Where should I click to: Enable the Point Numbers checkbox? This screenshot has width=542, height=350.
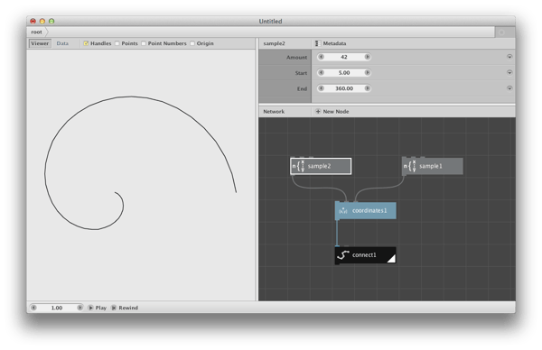[x=144, y=43]
